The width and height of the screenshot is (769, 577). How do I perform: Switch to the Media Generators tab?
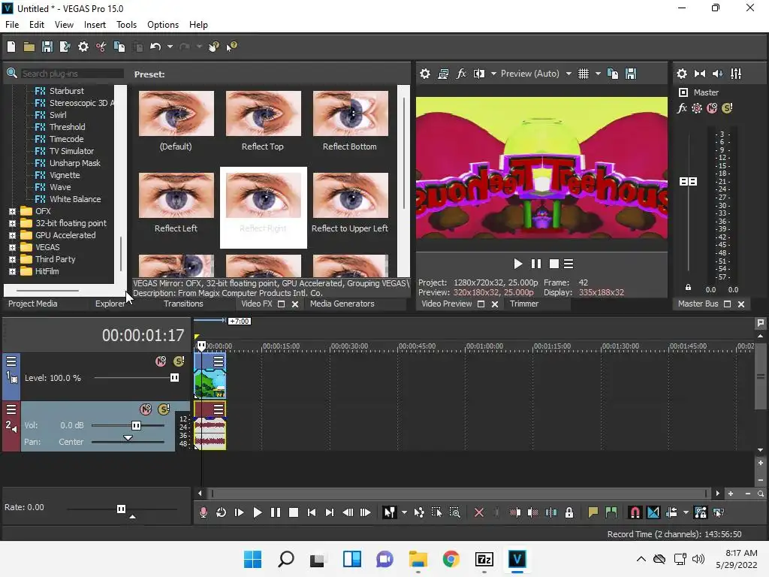[342, 304]
